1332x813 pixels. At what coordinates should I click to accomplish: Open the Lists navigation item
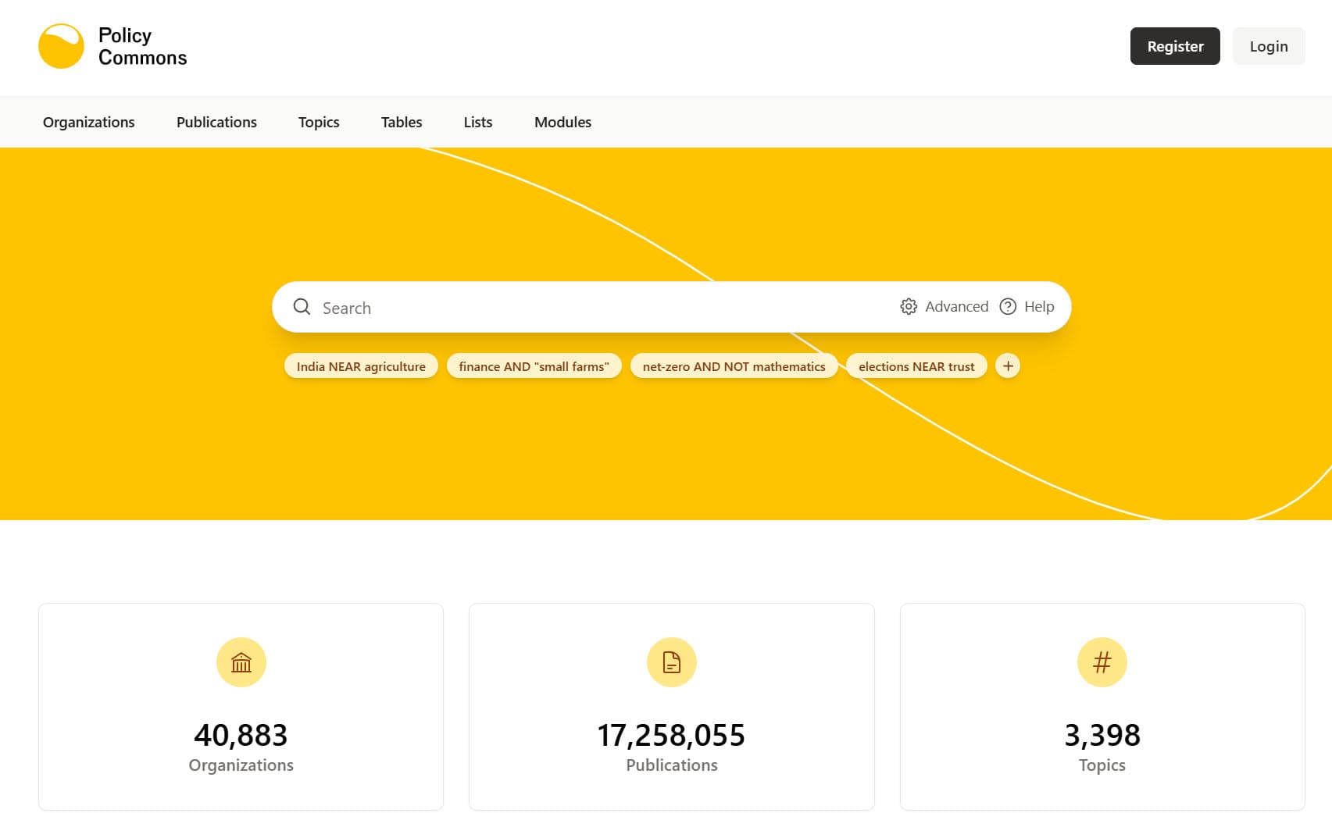tap(478, 122)
